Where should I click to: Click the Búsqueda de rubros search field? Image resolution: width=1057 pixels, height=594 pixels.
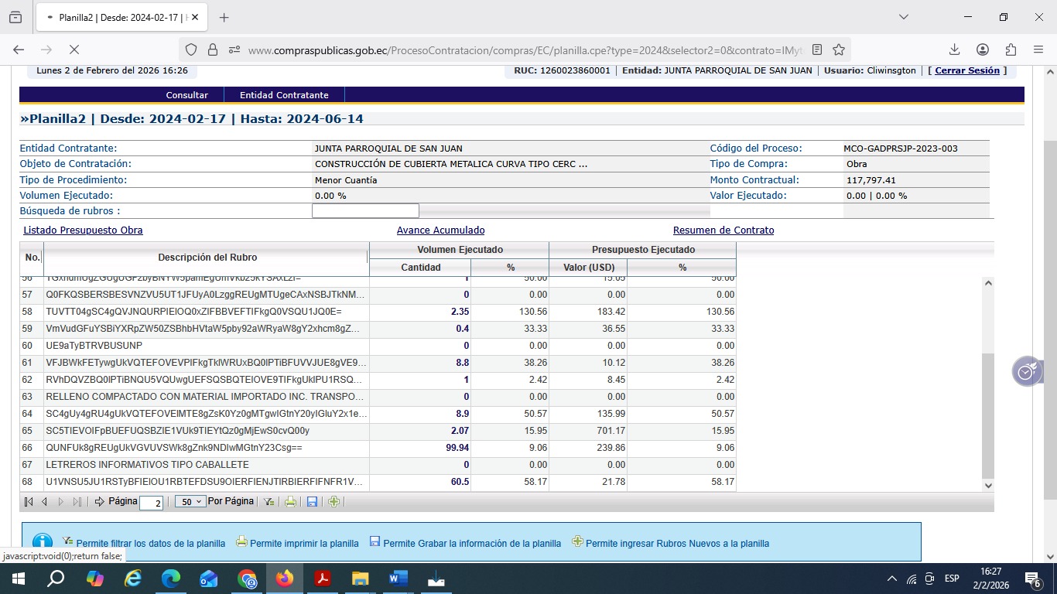coord(365,211)
